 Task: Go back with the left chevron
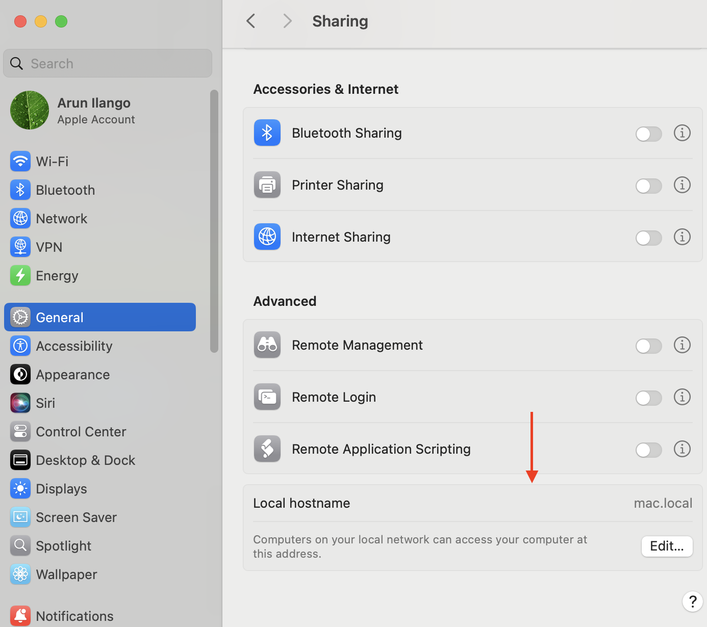[x=250, y=21]
